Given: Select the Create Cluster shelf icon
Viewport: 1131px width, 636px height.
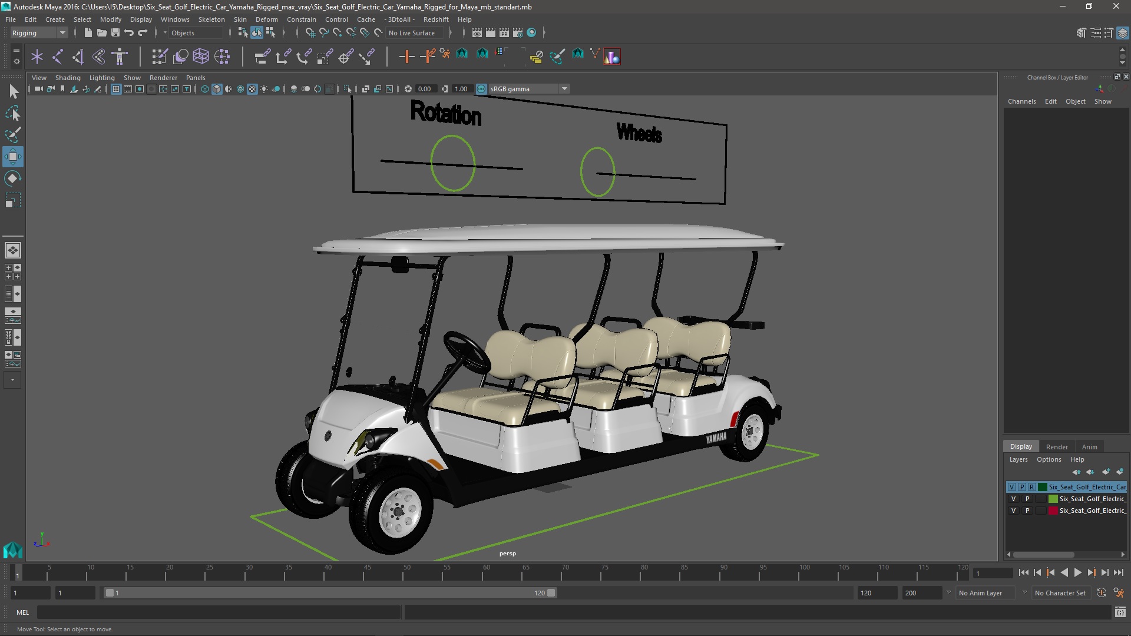Looking at the screenshot, I should click(222, 57).
